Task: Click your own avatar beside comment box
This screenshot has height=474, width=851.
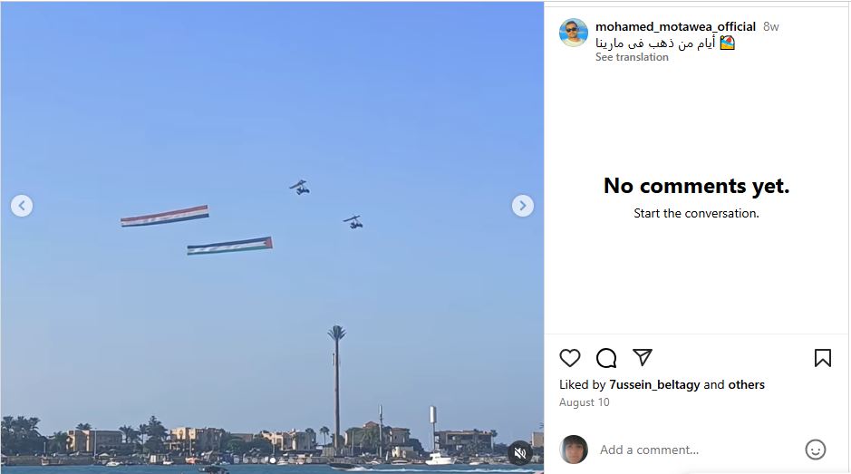Action: click(x=574, y=450)
